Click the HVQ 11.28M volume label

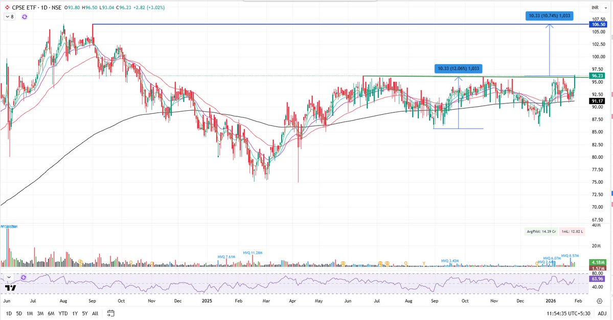pos(253,253)
